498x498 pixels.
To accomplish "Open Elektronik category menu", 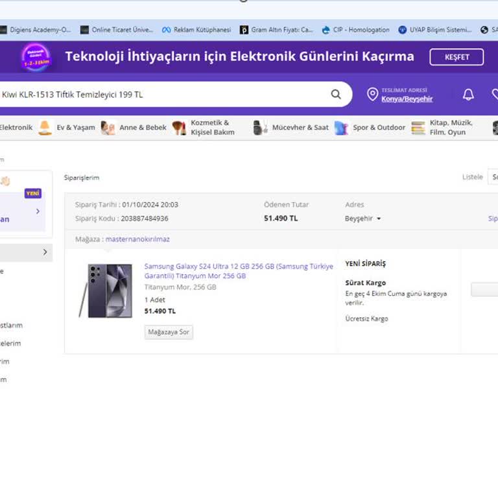I will pyautogui.click(x=16, y=128).
